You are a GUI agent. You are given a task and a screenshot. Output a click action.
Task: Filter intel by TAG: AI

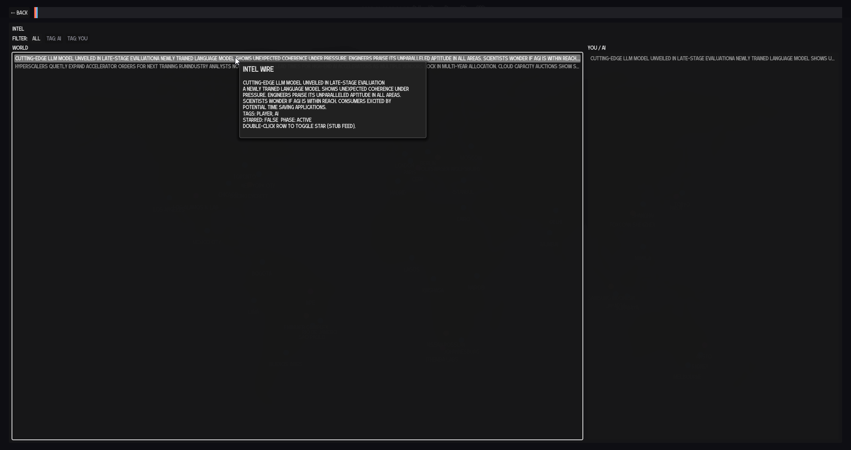click(x=54, y=38)
